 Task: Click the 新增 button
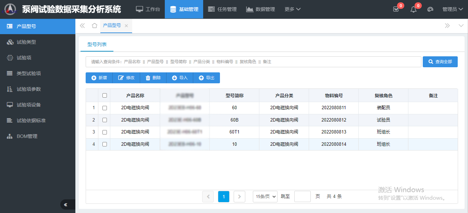click(99, 78)
